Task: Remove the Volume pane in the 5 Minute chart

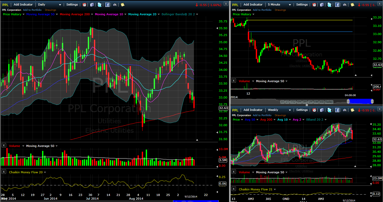Action: click(234, 81)
